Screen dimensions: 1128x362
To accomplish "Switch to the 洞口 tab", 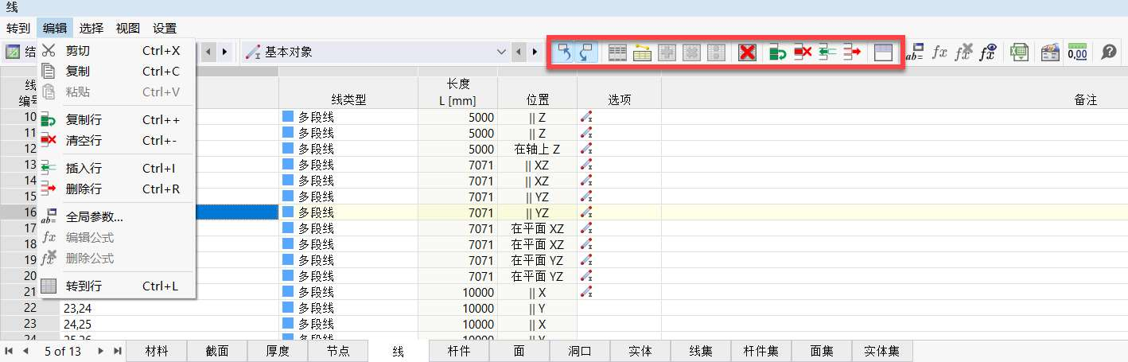I will 580,351.
